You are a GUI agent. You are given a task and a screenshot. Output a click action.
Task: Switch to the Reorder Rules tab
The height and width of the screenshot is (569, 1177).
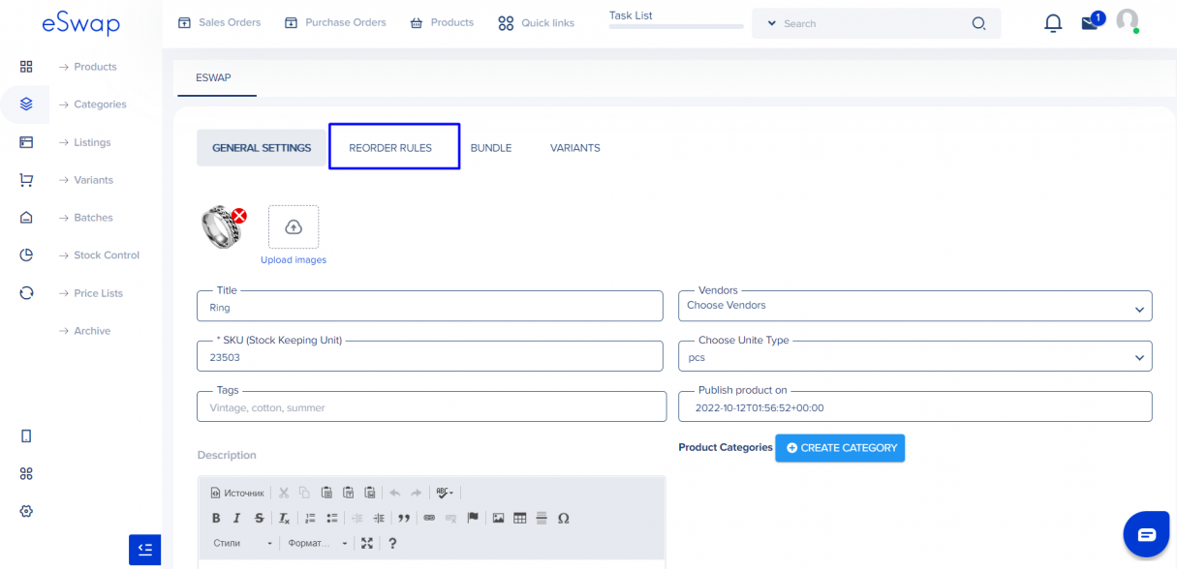pos(391,147)
